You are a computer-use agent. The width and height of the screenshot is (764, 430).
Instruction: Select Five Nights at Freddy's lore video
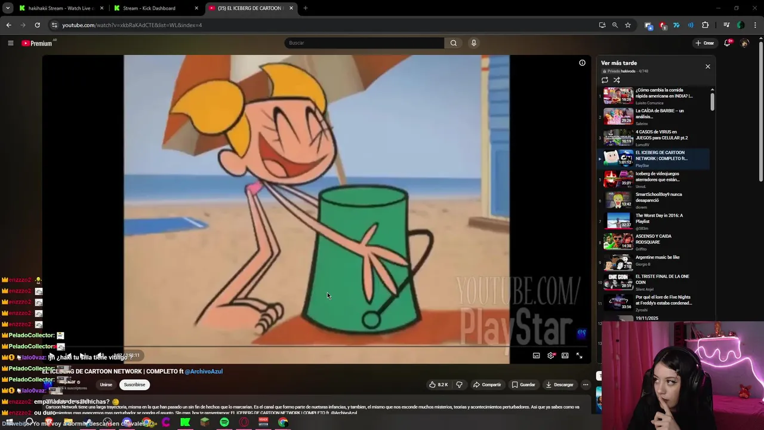[653, 303]
